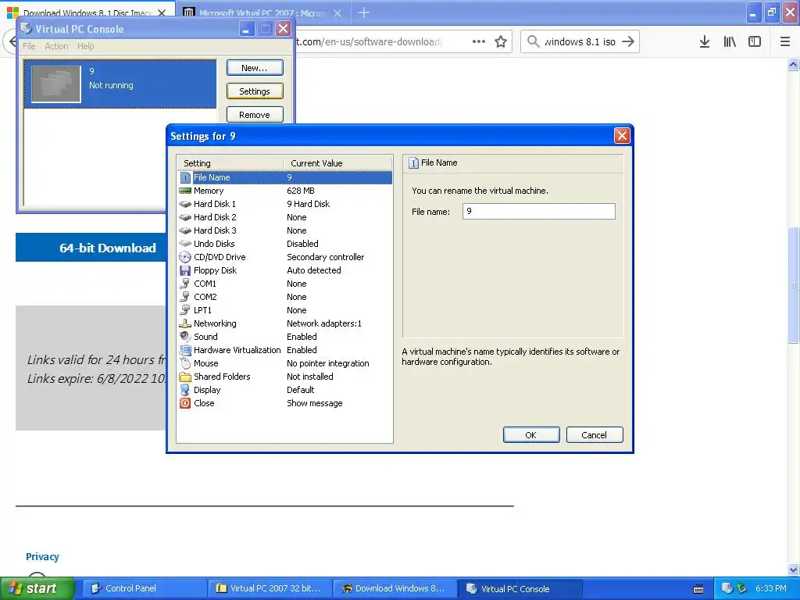The image size is (800, 600).
Task: Click the Firefox search box
Action: coord(580,42)
